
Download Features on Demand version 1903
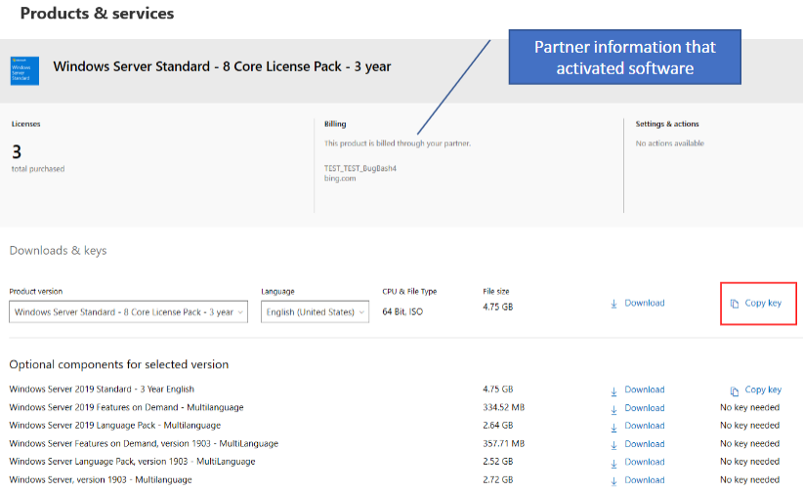click(644, 443)
